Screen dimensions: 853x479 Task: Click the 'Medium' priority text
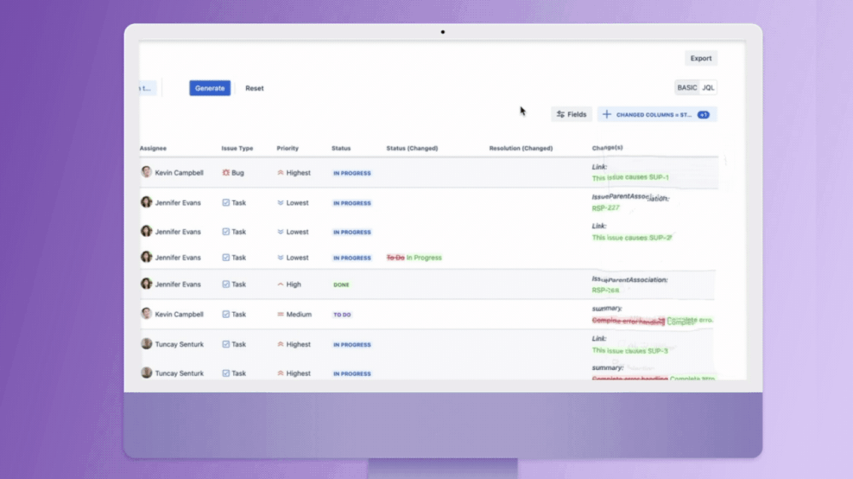coord(299,314)
